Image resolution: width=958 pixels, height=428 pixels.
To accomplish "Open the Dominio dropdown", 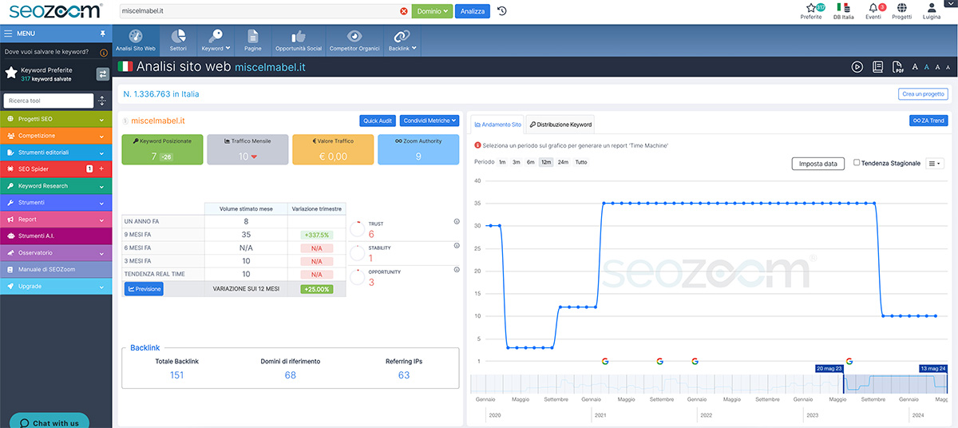I will pyautogui.click(x=432, y=11).
